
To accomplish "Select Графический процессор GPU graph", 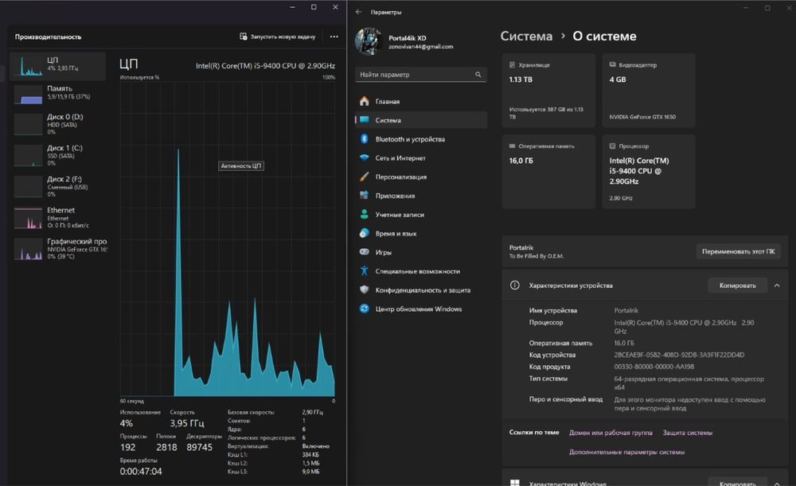I will [x=29, y=249].
